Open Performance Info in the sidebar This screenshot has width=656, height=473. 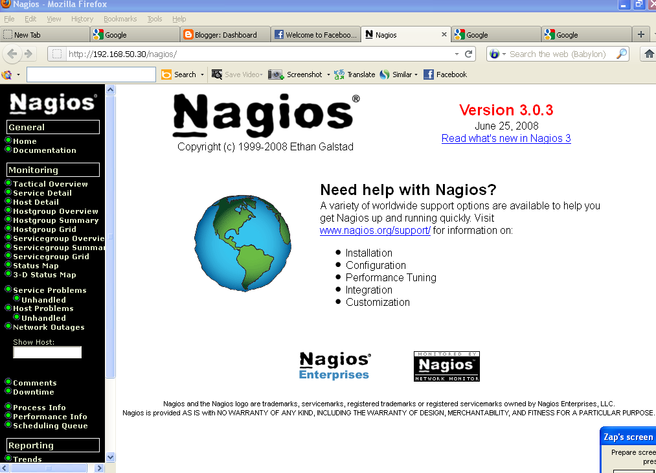point(50,417)
